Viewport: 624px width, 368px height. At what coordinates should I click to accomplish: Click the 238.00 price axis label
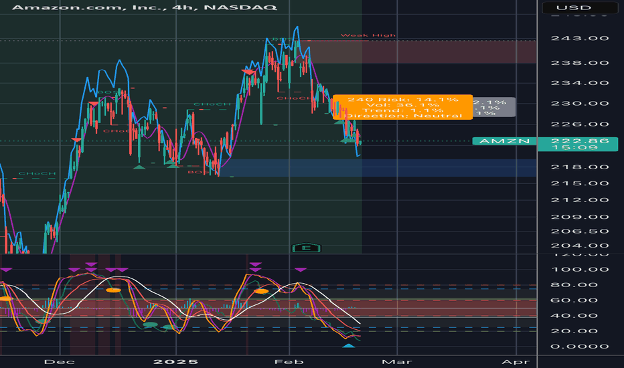(579, 63)
